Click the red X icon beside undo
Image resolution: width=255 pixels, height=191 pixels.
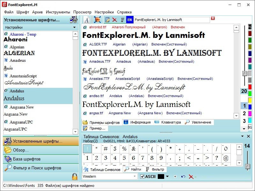click(x=191, y=177)
